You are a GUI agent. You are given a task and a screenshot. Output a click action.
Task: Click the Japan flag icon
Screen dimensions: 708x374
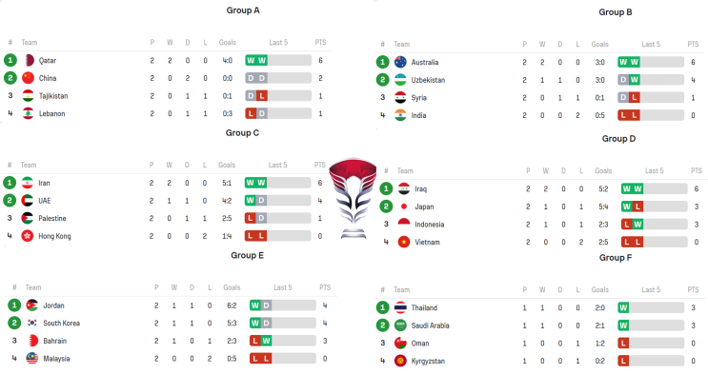point(404,207)
